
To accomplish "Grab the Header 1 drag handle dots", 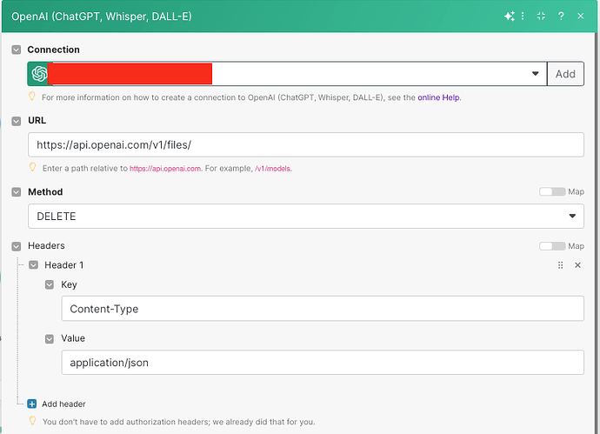I will (561, 265).
